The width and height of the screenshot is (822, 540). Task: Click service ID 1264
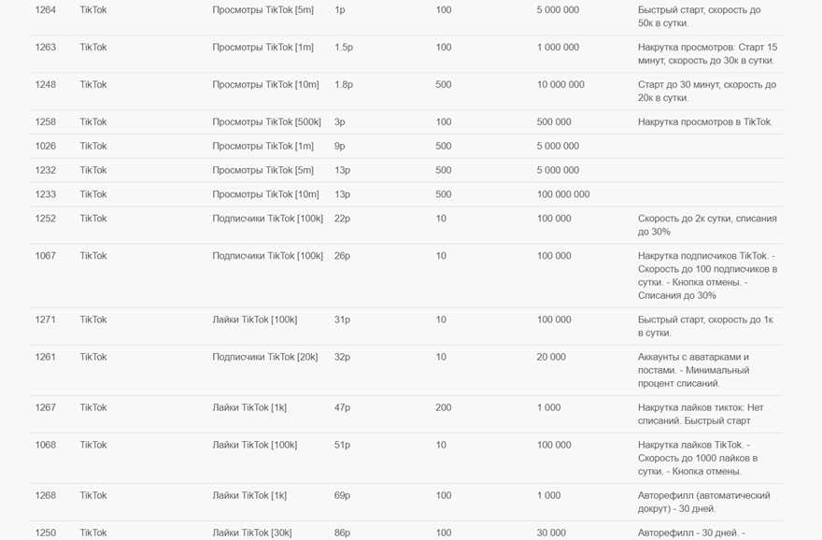(x=45, y=10)
